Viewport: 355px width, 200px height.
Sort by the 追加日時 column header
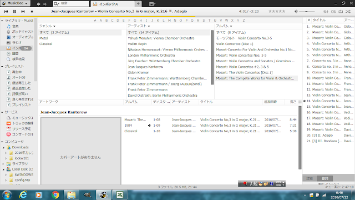[270, 102]
